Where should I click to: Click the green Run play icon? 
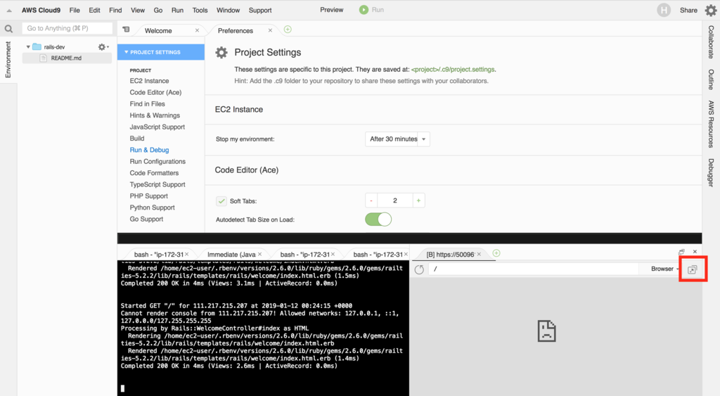364,10
